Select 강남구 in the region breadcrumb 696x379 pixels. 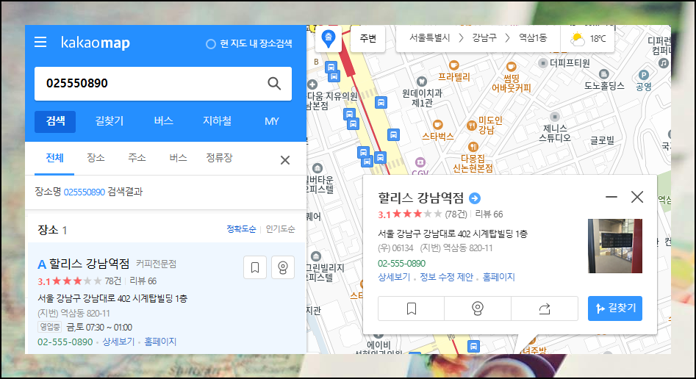(484, 38)
